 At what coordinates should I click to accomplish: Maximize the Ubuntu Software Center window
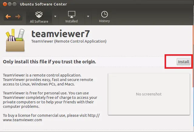click(x=15, y=4)
